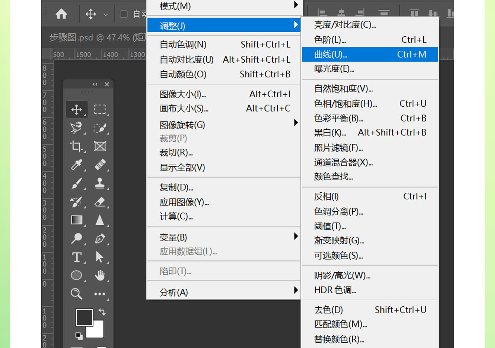The width and height of the screenshot is (495, 348).
Task: Open the Move tool preset dropdown arrow
Action: pyautogui.click(x=106, y=14)
